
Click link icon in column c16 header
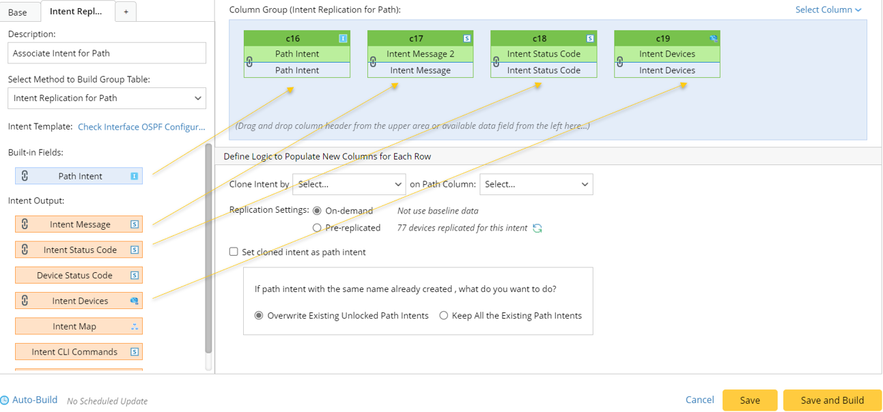pos(249,62)
